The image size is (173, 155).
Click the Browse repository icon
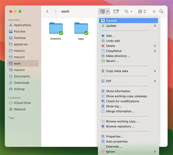click(x=103, y=126)
